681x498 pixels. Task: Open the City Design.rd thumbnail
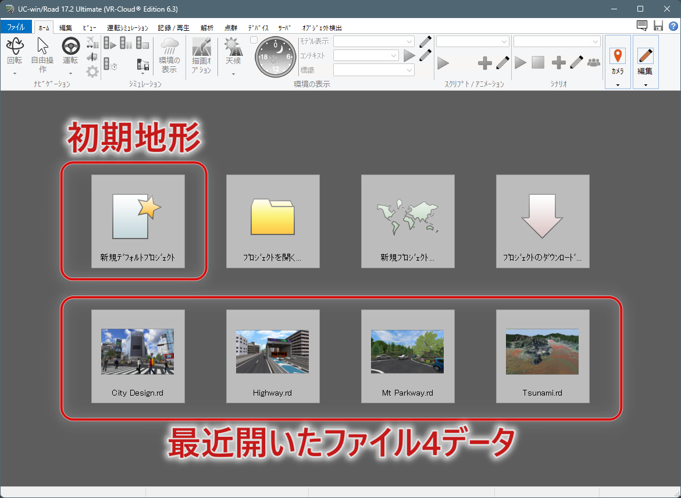click(x=138, y=356)
